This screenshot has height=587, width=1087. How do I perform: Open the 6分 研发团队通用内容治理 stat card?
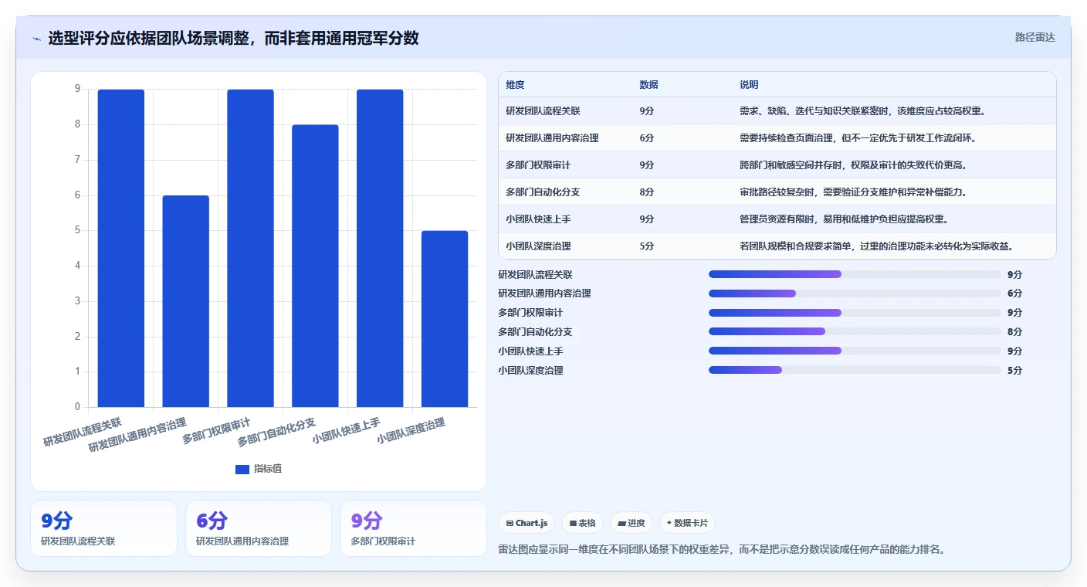259,528
